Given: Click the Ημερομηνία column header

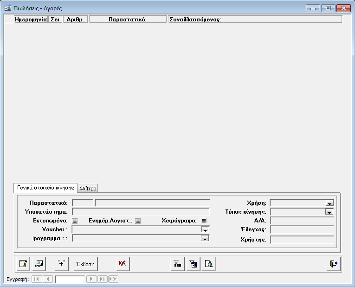Looking at the screenshot, I should 31,20.
